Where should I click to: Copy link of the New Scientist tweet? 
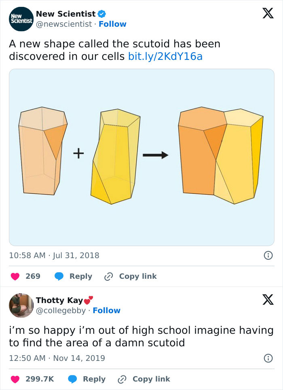coord(131,276)
